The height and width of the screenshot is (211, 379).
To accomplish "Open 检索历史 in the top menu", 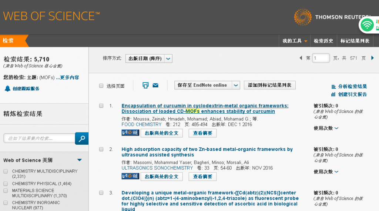I will pyautogui.click(x=323, y=41).
